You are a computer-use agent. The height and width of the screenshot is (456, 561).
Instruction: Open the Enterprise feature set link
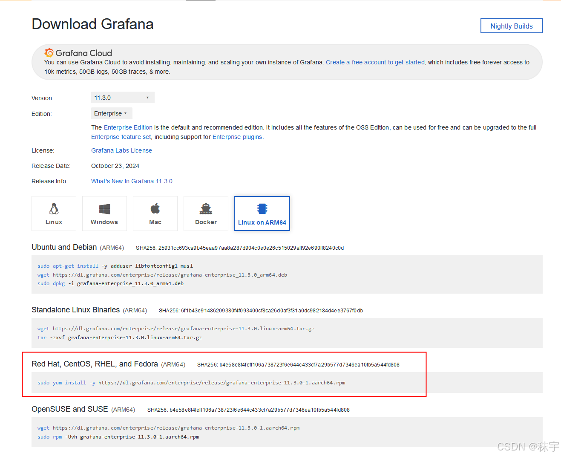(x=121, y=137)
